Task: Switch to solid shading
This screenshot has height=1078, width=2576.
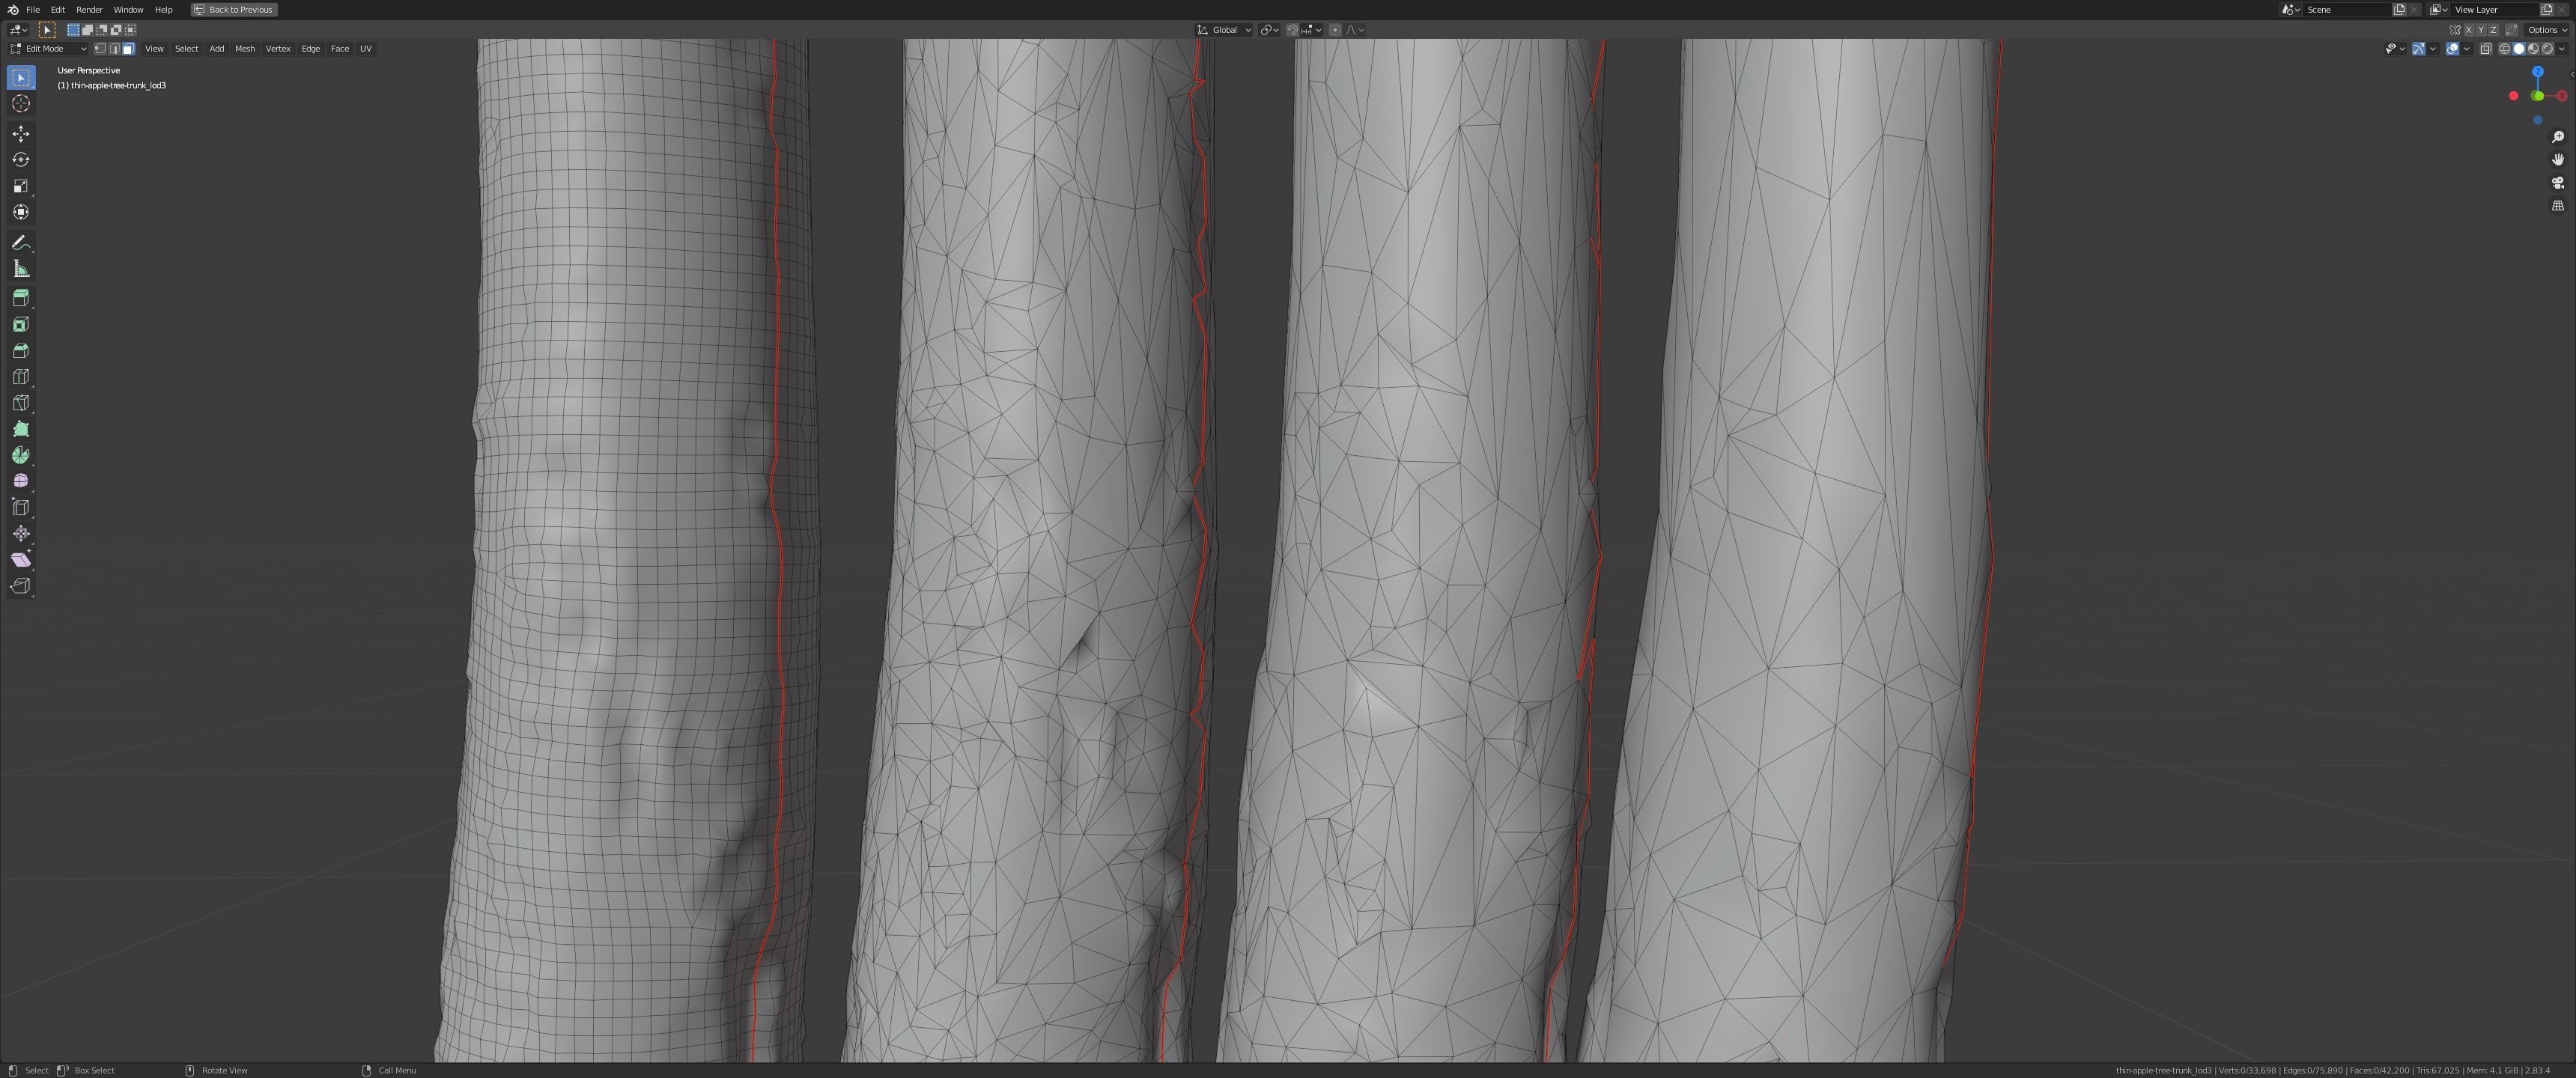Action: [x=2519, y=49]
